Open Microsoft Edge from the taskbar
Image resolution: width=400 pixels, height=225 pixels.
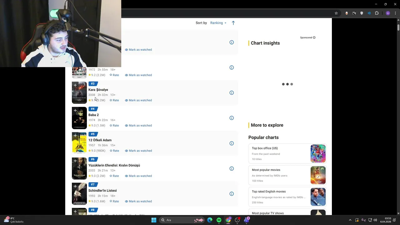(x=210, y=220)
